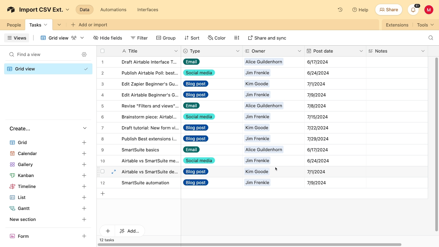Open the Group option

166,38
